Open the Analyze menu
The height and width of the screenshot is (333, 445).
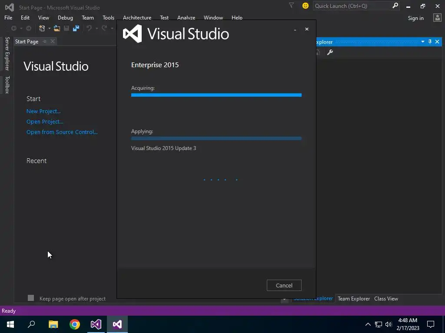186,17
